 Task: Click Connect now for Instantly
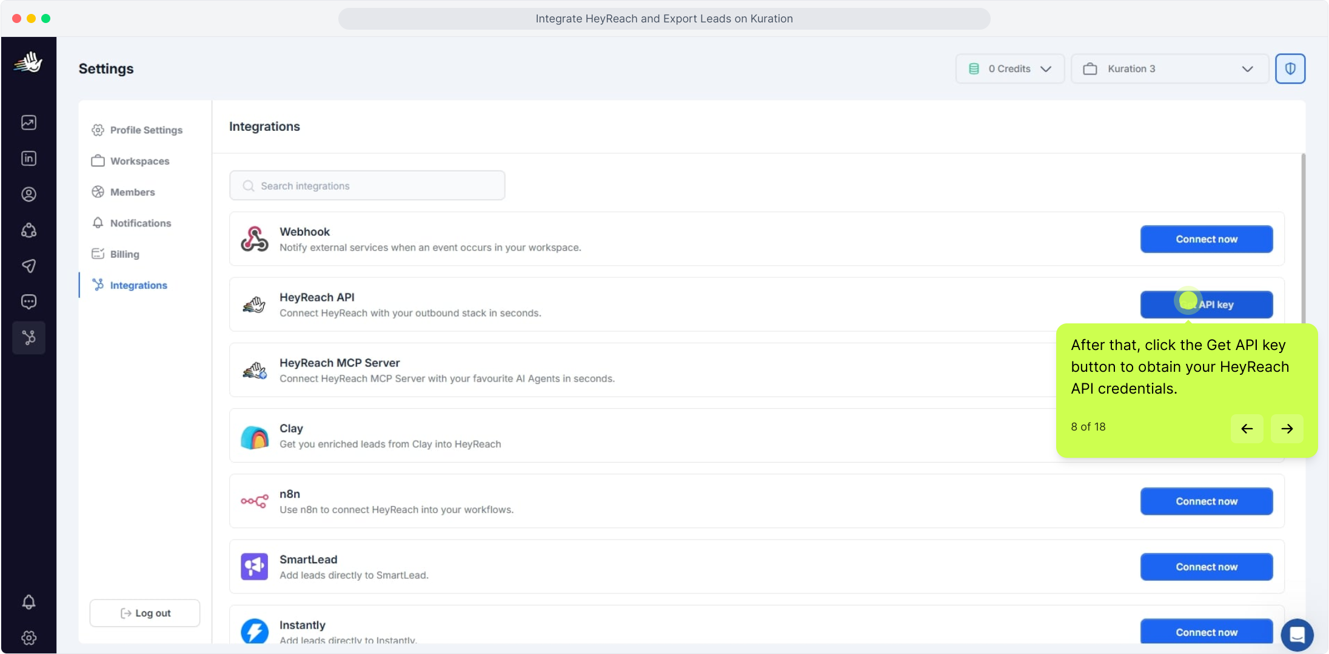[x=1207, y=632]
